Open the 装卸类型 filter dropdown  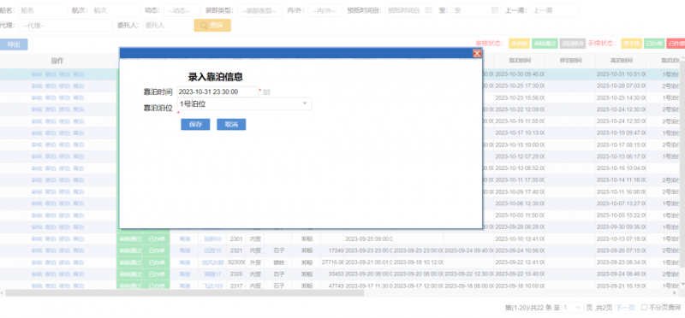coord(259,10)
